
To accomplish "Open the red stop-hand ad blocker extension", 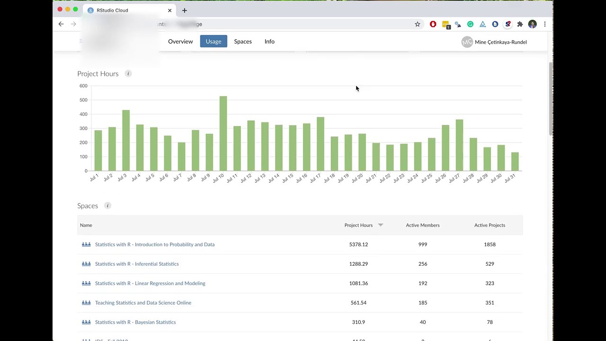I will pos(433,24).
